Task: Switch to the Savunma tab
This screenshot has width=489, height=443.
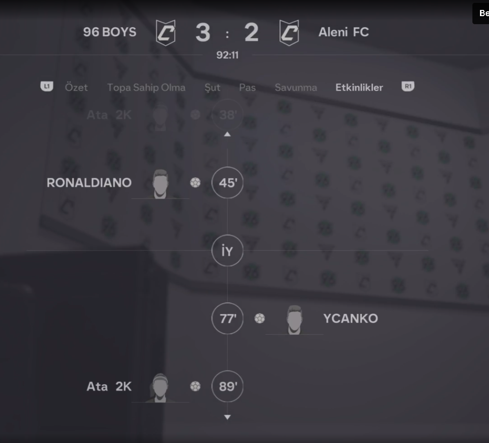Action: click(x=296, y=88)
